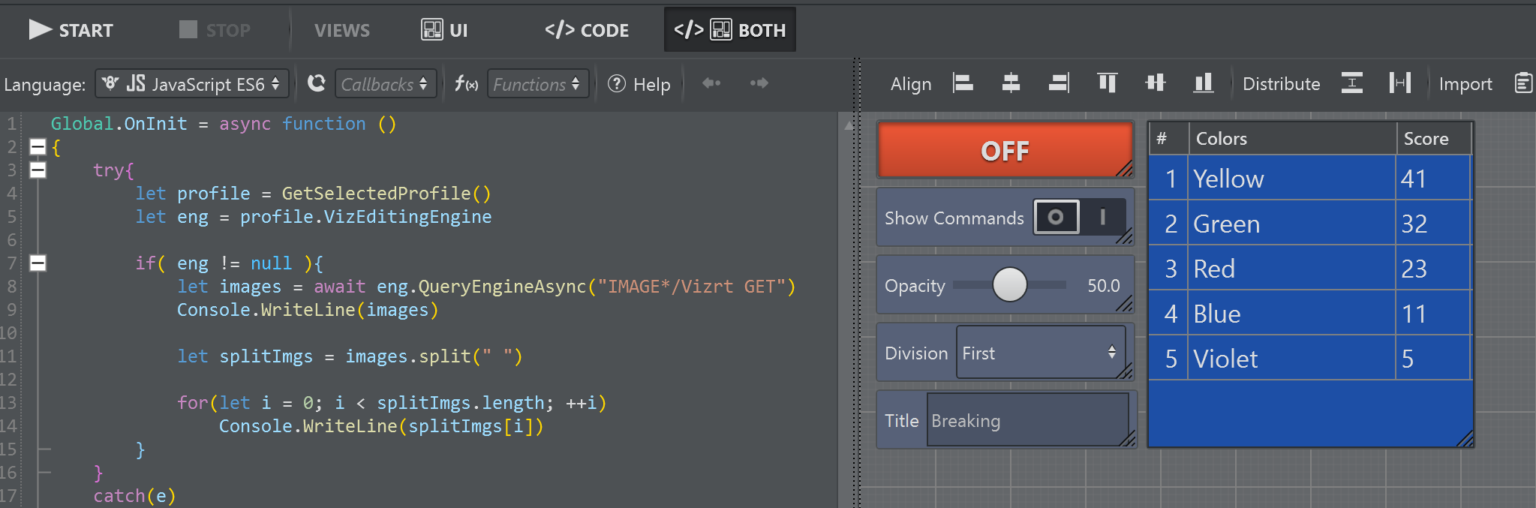
Task: Click the align right edges icon
Action: [1059, 83]
